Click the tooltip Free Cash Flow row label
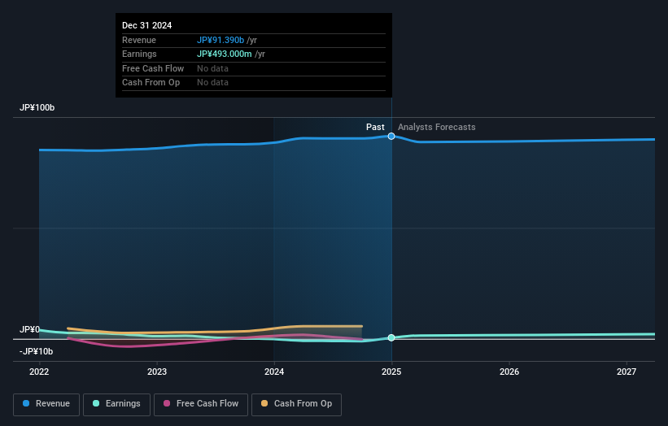Screen dimensions: 668x426 [x=153, y=68]
